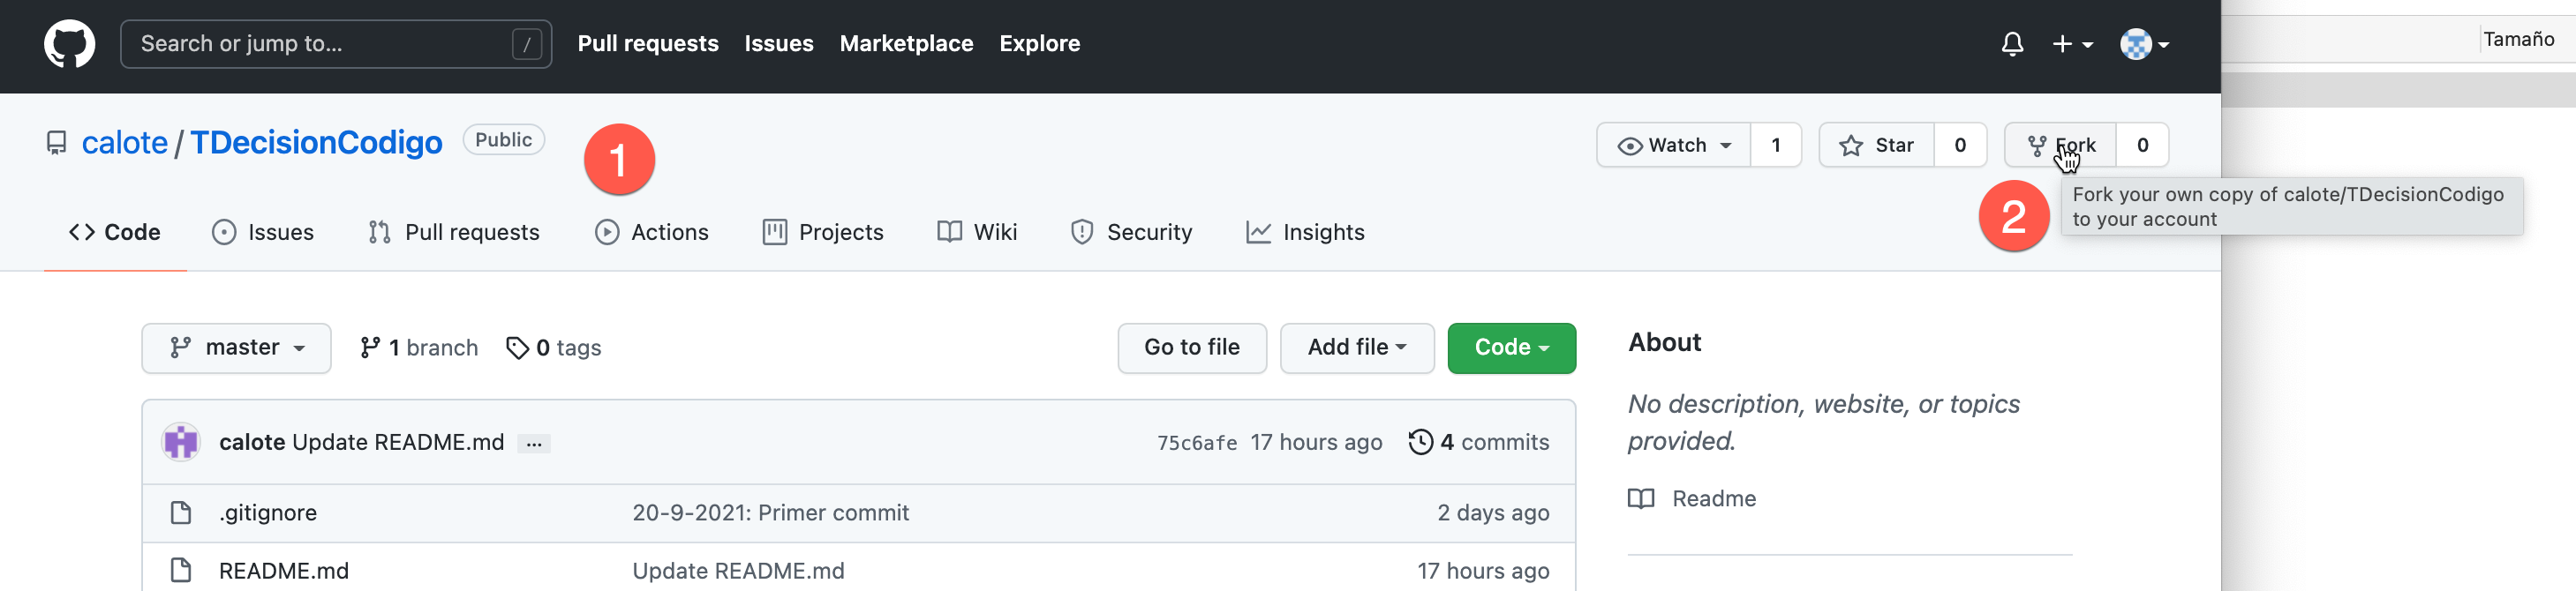Click the Star icon
2576x591 pixels.
[x=1850, y=146]
